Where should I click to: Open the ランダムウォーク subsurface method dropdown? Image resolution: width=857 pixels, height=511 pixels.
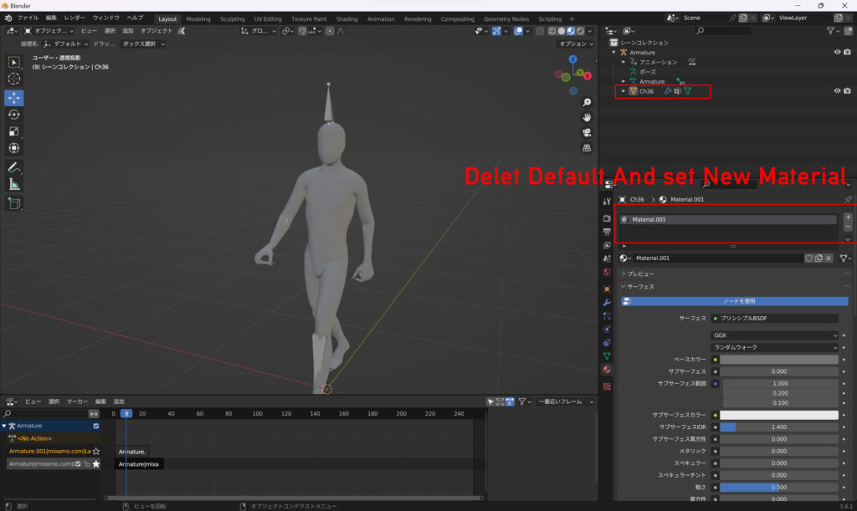[x=774, y=347]
